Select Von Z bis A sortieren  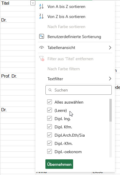point(66,17)
